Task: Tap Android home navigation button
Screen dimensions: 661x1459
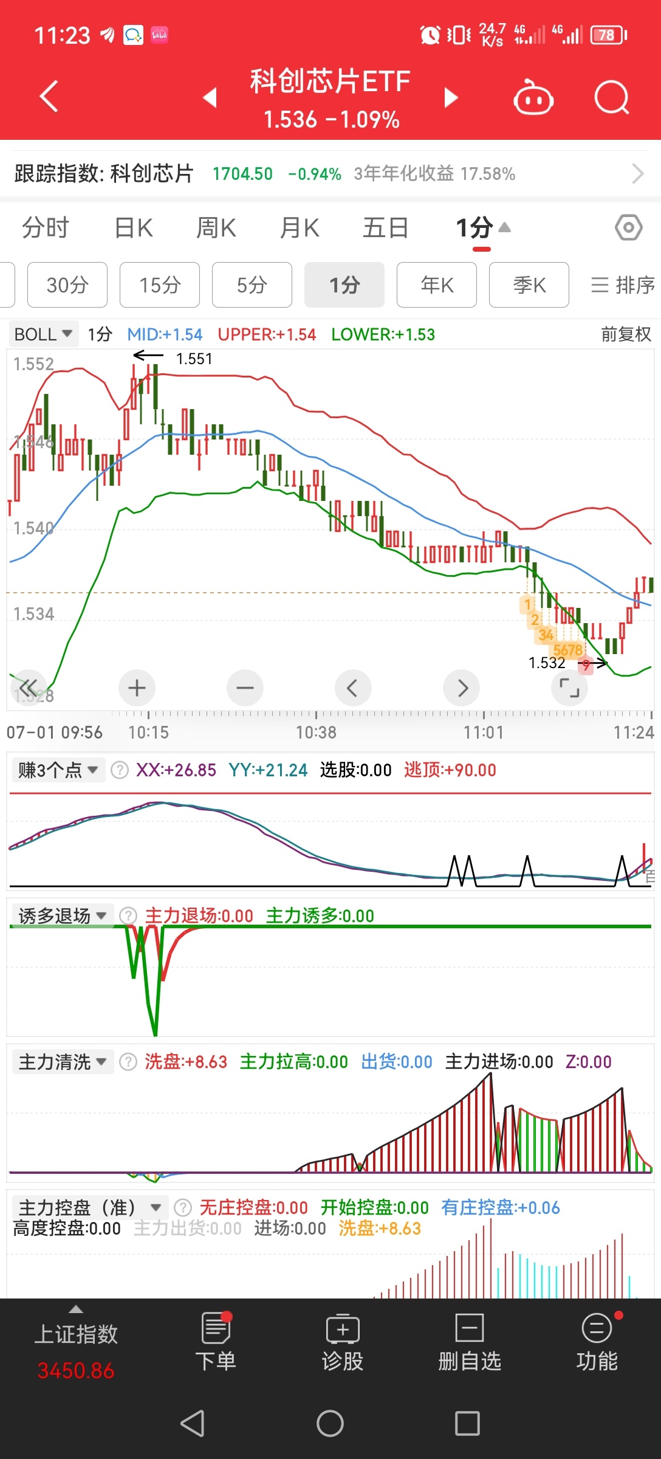Action: tap(330, 1423)
